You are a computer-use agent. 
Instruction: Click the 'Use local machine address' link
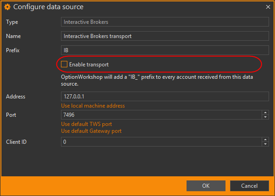coord(93,106)
